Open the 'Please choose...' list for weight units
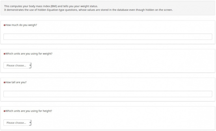 (17, 65)
